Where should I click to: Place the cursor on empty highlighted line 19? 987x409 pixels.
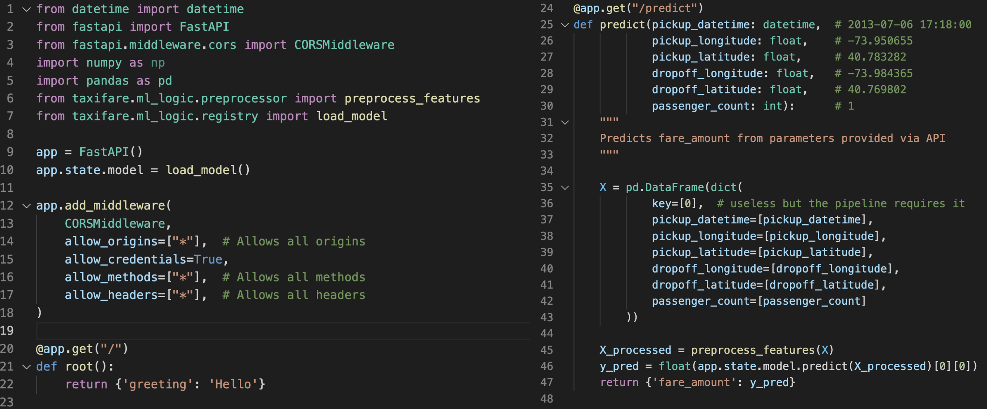283,331
